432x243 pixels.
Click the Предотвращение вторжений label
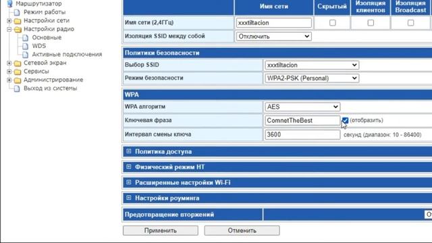pyautogui.click(x=169, y=215)
